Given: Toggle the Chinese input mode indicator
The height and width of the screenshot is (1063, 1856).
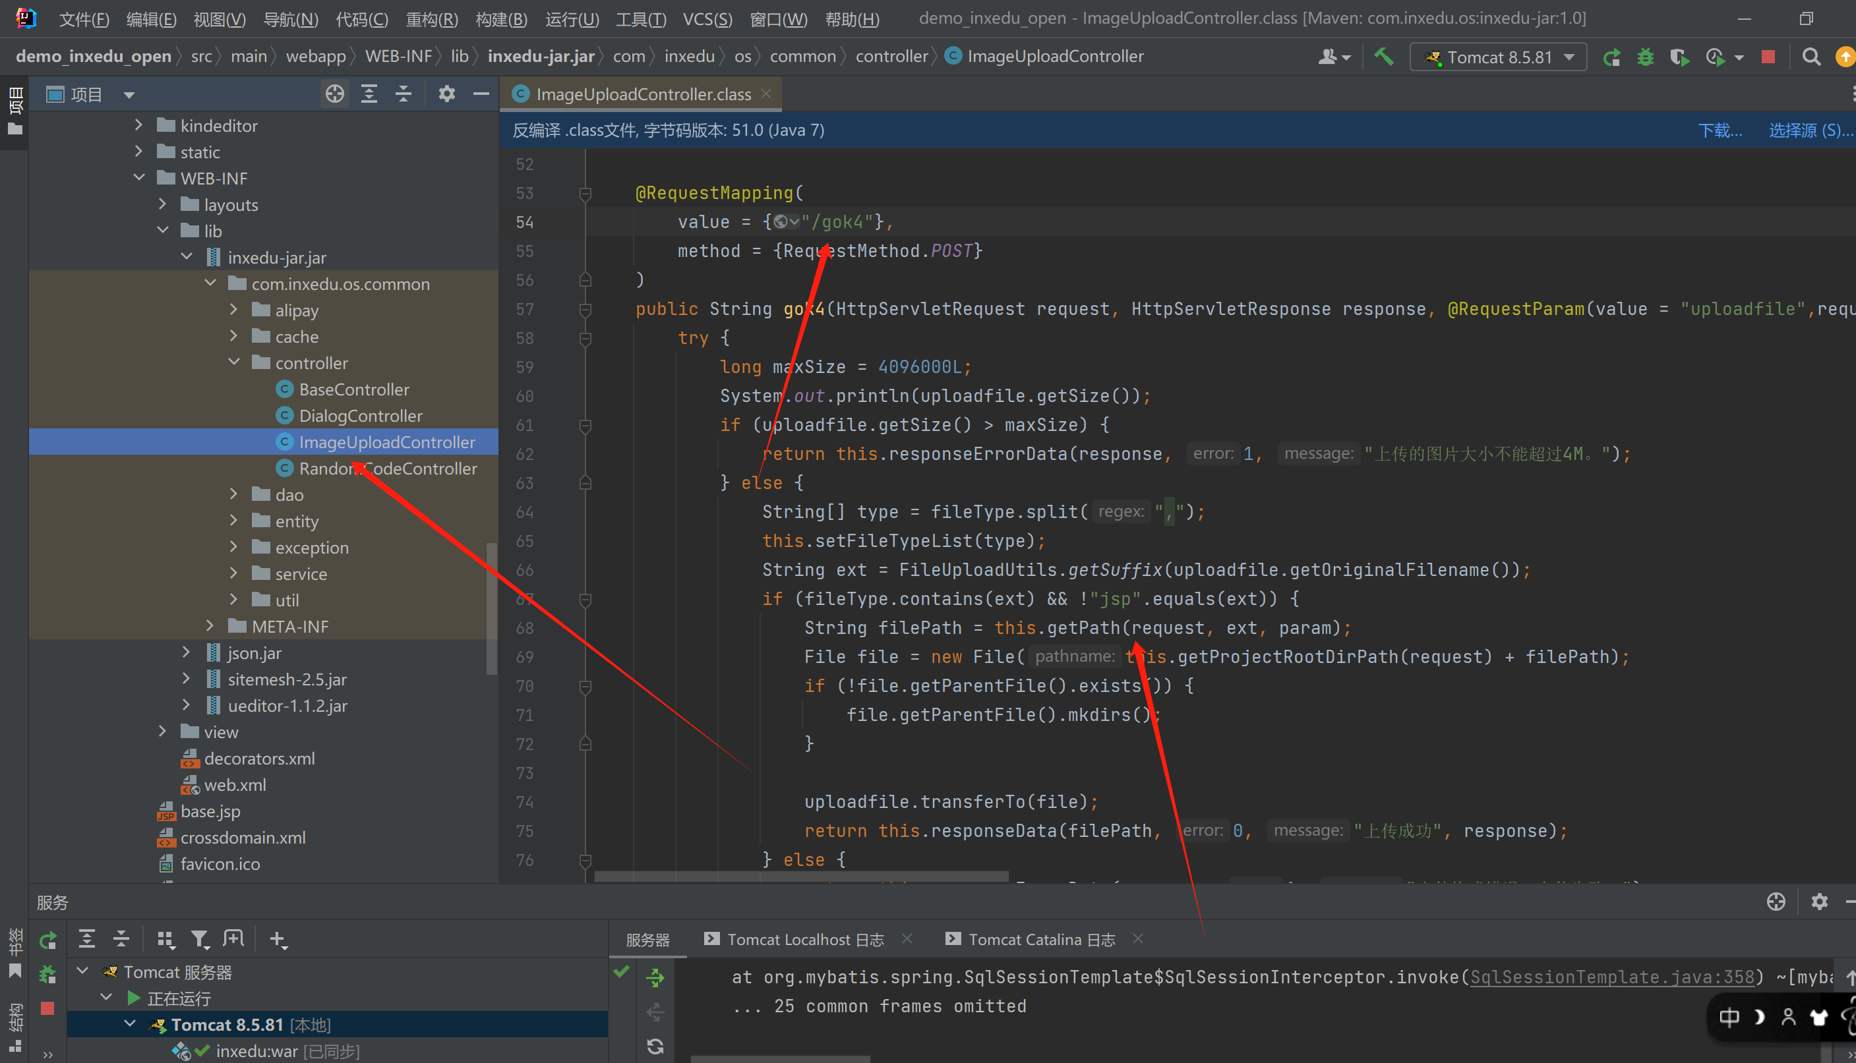Looking at the screenshot, I should click(1729, 1017).
